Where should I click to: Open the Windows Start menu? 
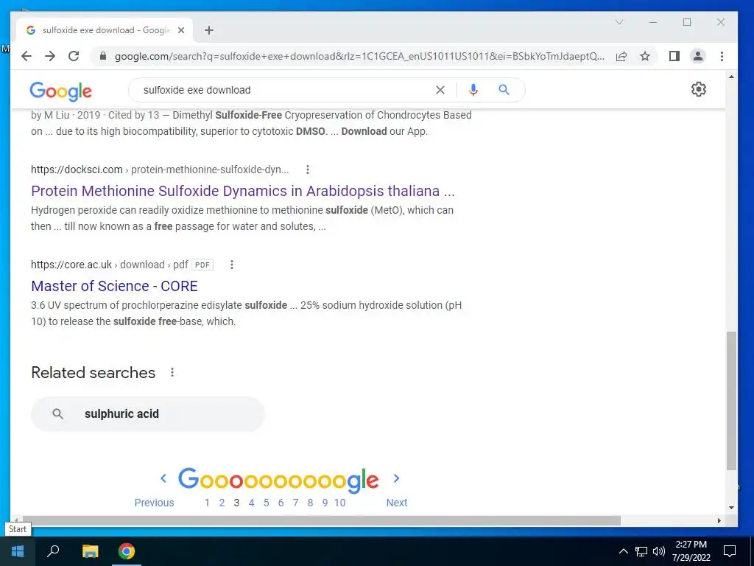[x=18, y=551]
